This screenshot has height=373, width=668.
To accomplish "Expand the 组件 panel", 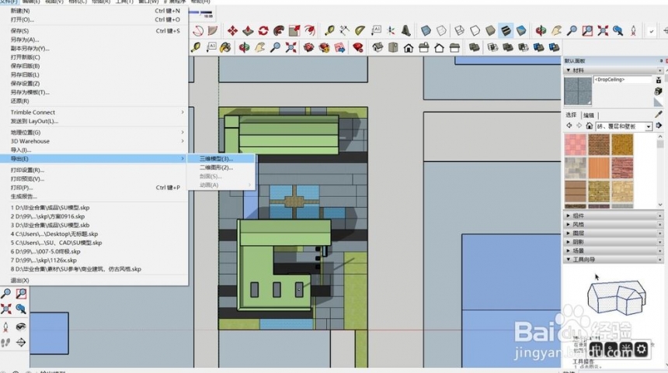I will pos(569,216).
